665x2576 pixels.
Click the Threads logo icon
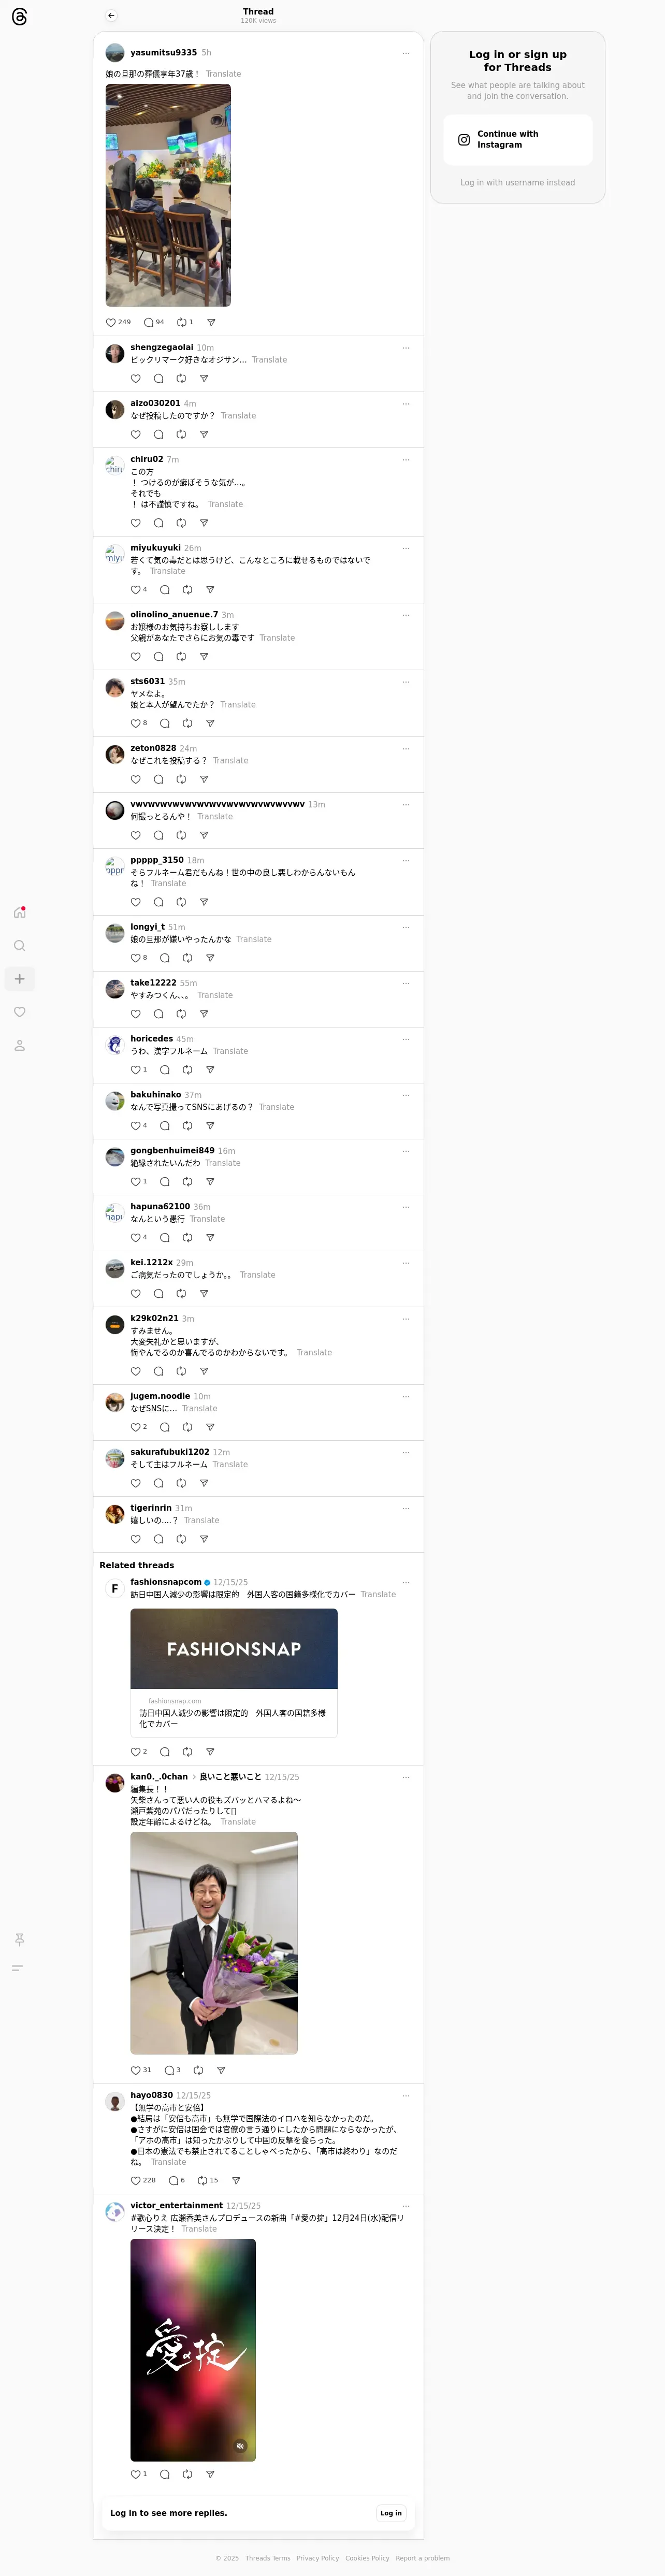click(19, 17)
